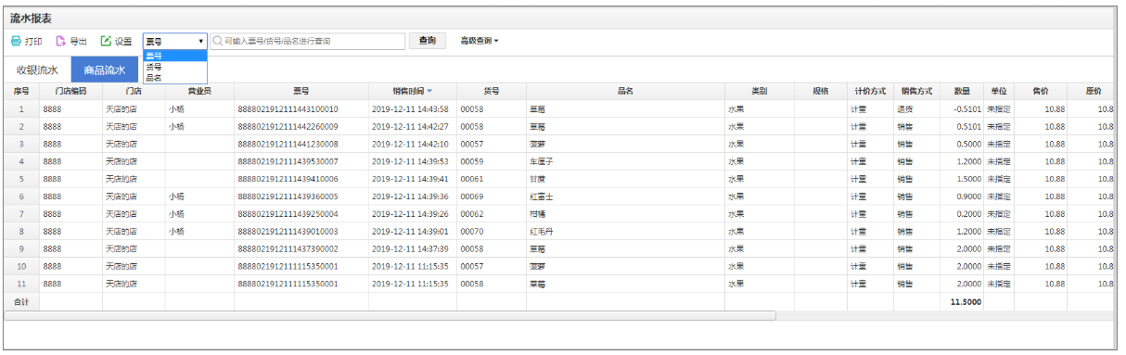Screen dimensions: 1126x355
Task: Click product name 红富士
Action: 542,197
